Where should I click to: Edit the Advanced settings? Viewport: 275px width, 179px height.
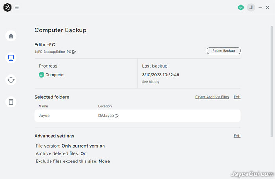(237, 136)
